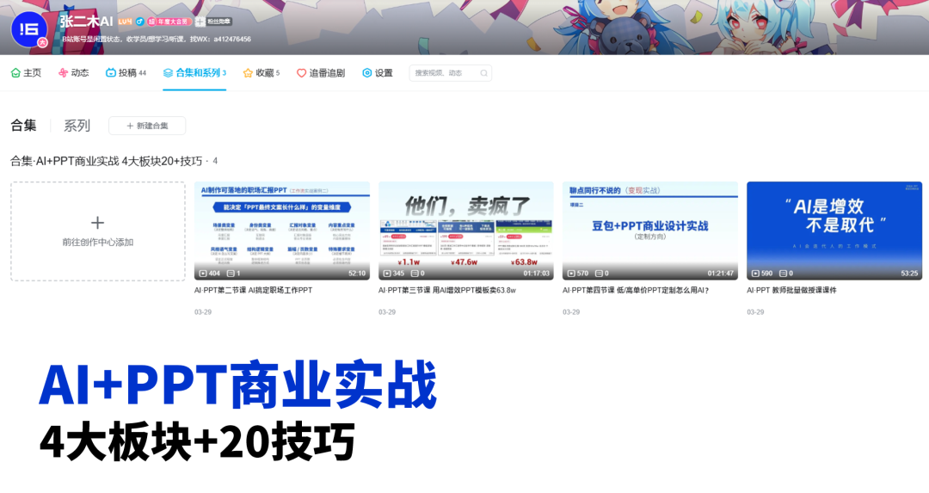The width and height of the screenshot is (929, 493).
Task: Click the 01:17:03 duration label
Action: [536, 273]
